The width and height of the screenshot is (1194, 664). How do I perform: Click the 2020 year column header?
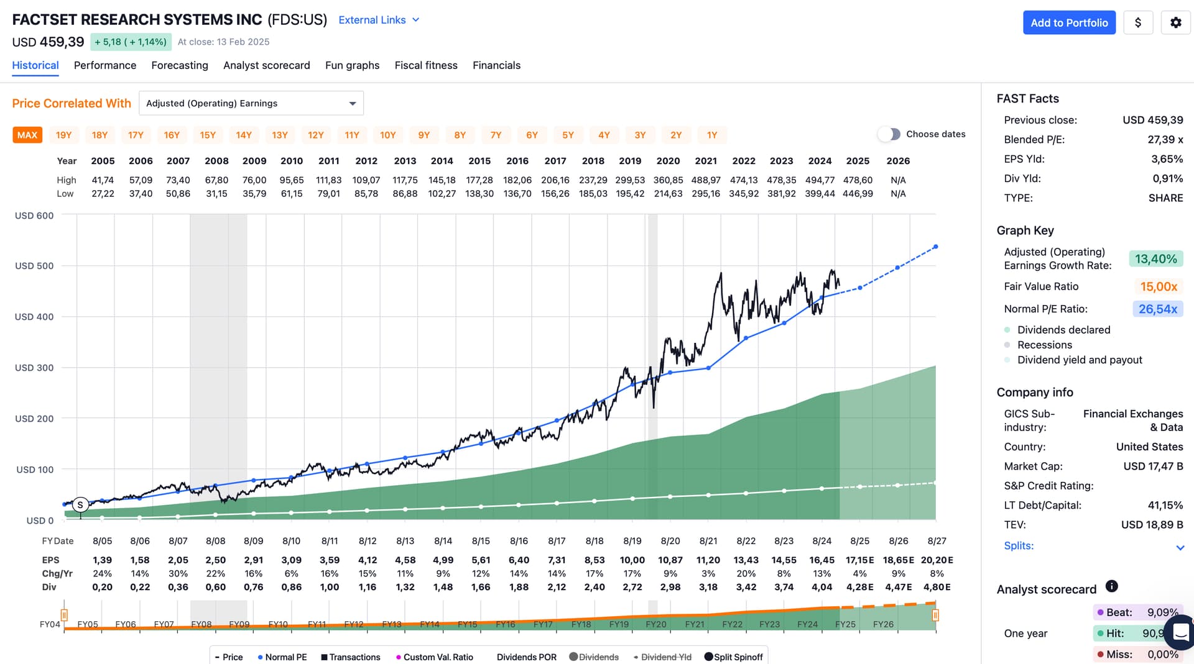[x=668, y=161]
